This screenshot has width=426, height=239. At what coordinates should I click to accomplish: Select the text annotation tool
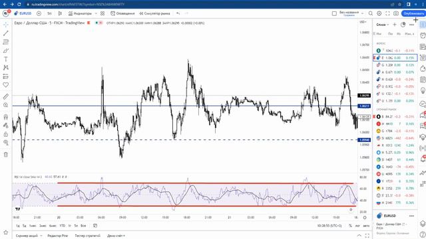6,59
